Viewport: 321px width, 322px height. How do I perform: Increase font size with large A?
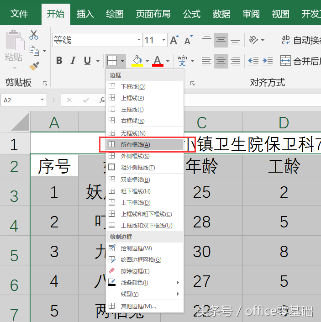[174, 40]
